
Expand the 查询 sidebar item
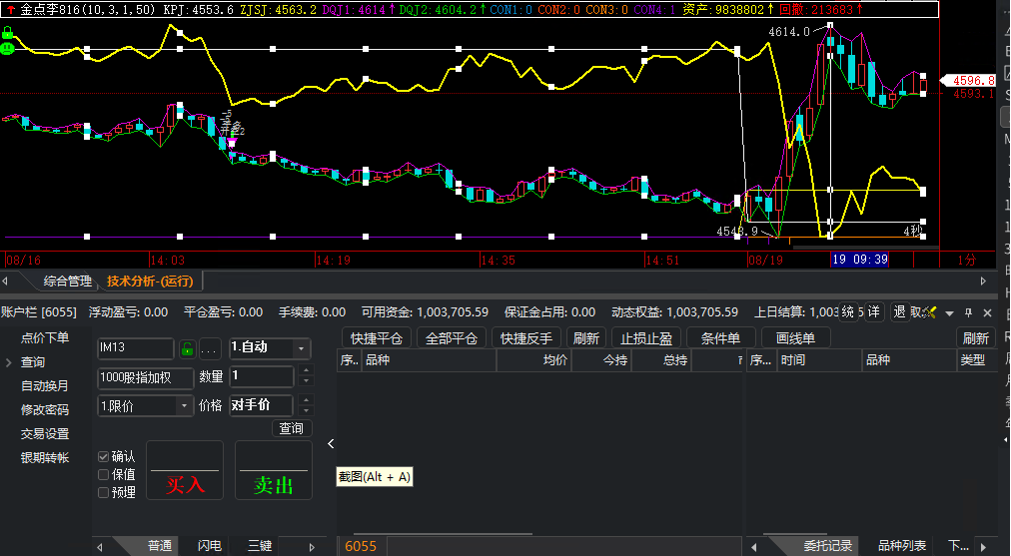tap(9, 362)
